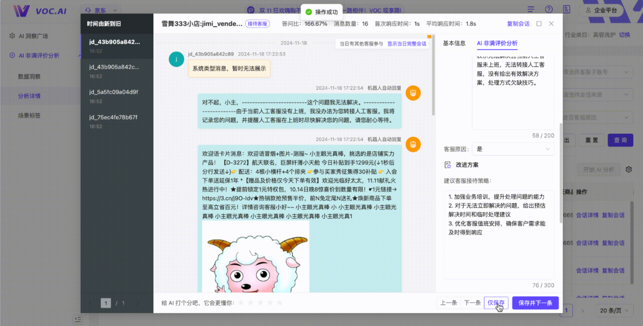The height and width of the screenshot is (326, 643).
Task: Click the analysis text area
Action: 513,93
